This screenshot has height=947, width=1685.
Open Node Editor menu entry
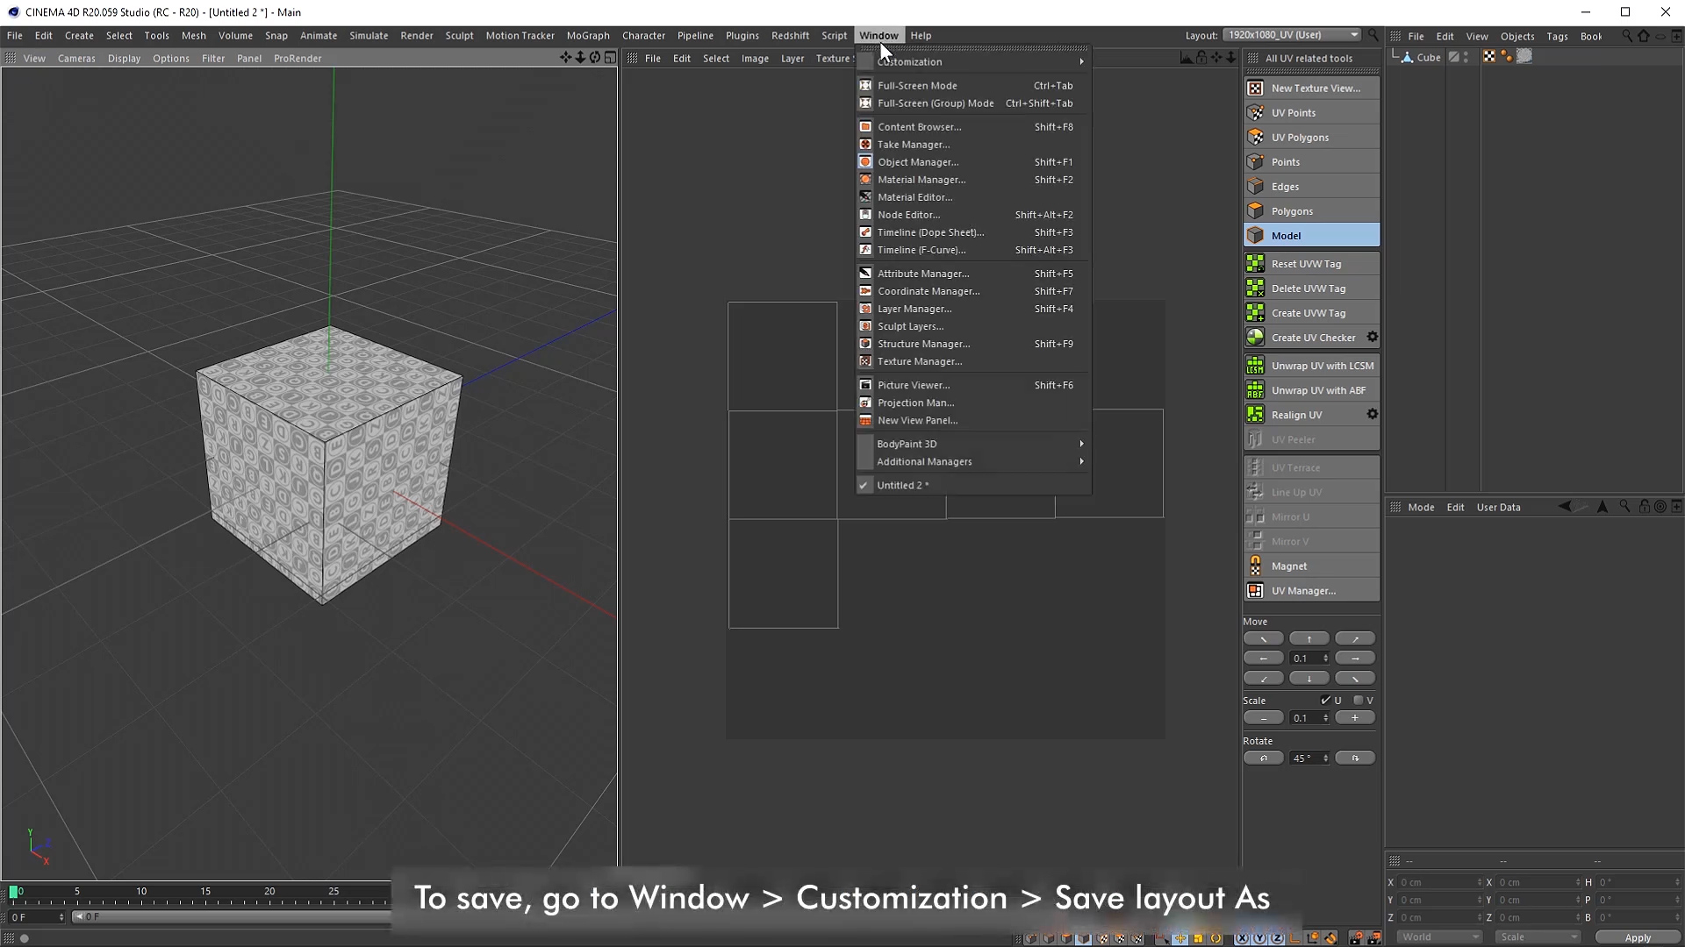pos(973,215)
